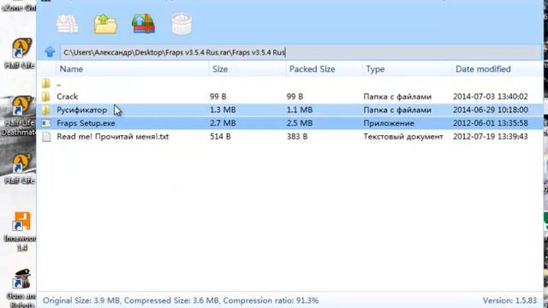Sort by the Name column header

[71, 69]
